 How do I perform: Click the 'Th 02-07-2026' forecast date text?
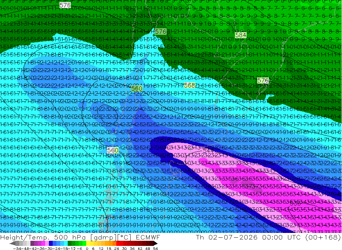click(x=227, y=237)
